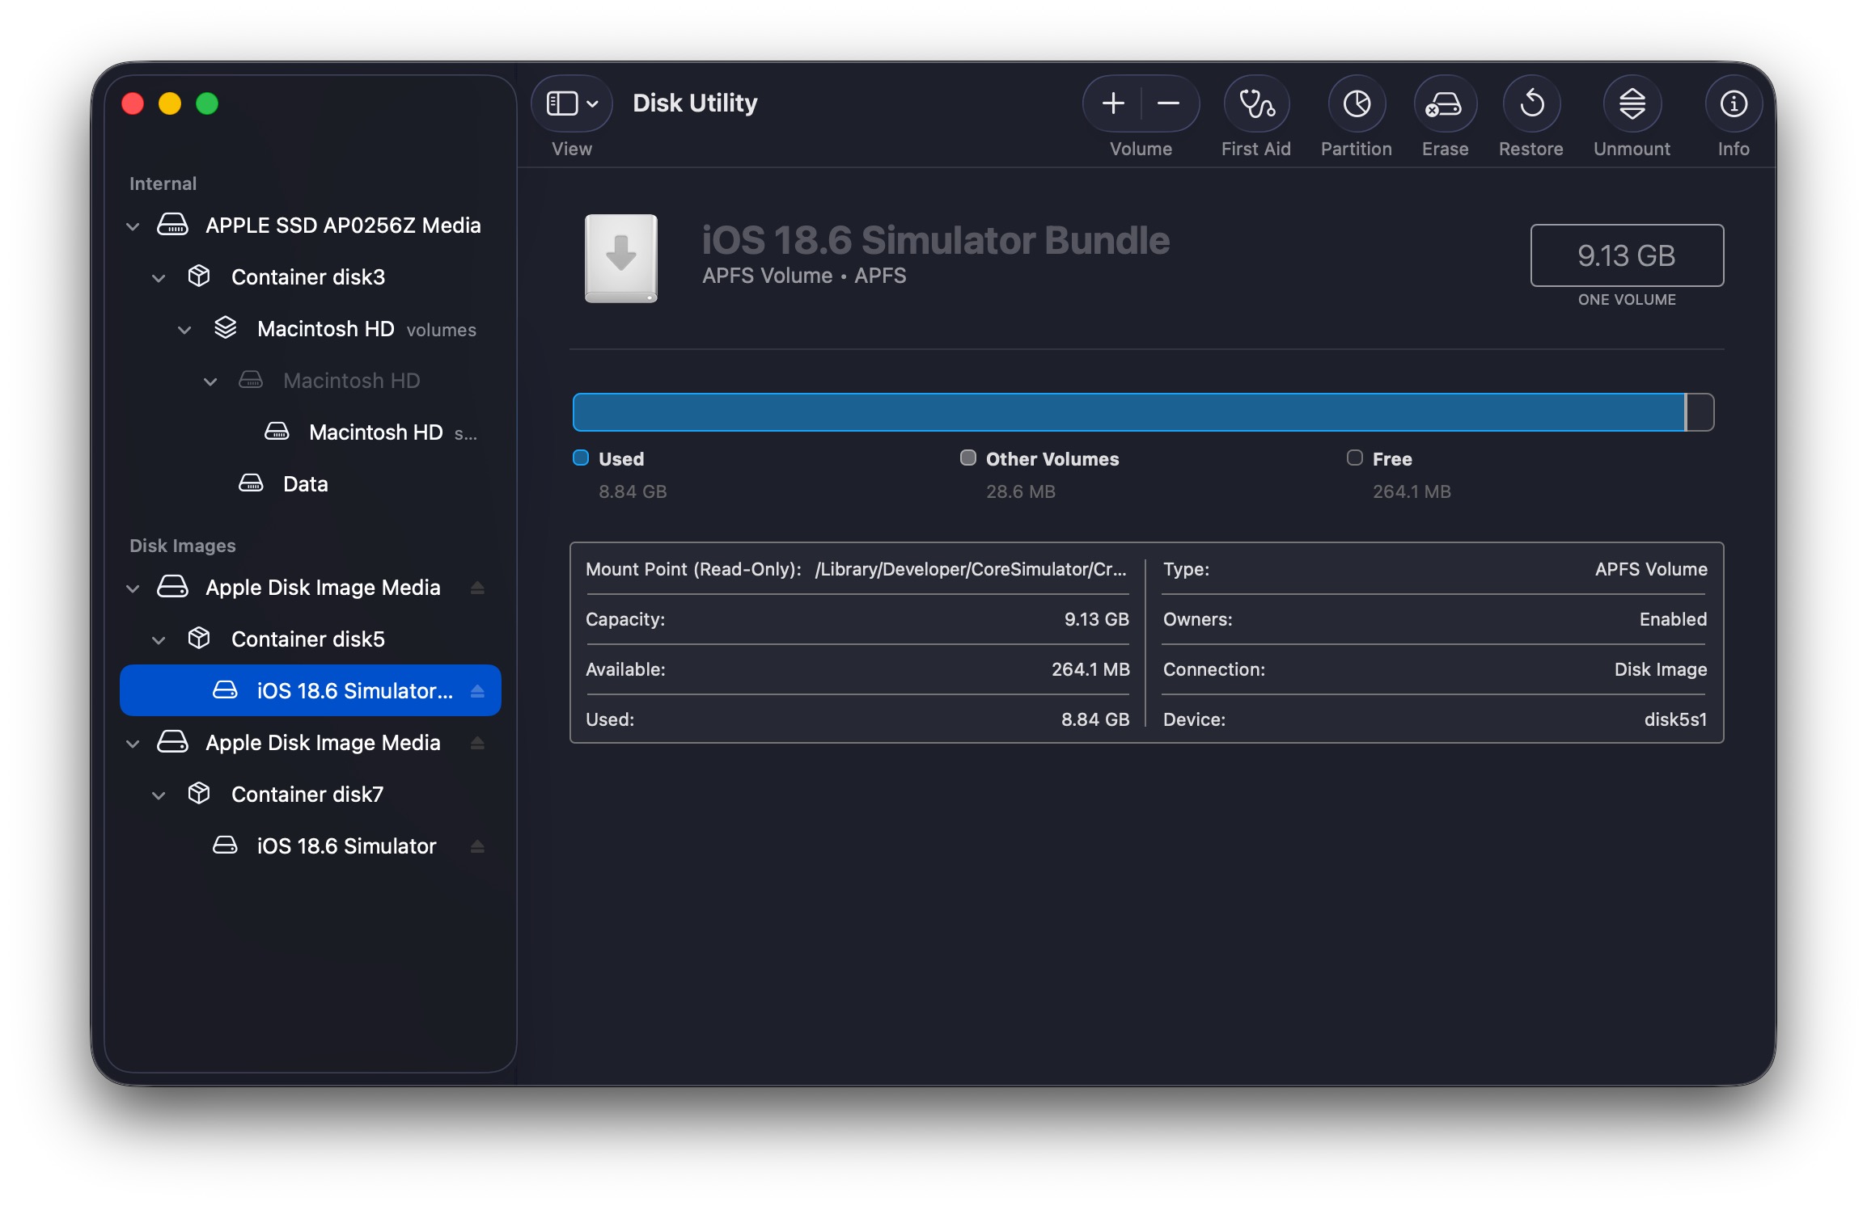Click the Erase toolbar icon
The width and height of the screenshot is (1867, 1206).
pyautogui.click(x=1445, y=103)
